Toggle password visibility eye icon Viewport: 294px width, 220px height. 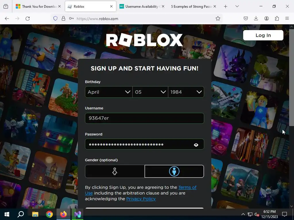(x=196, y=145)
